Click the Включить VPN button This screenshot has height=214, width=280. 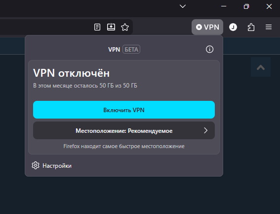(x=124, y=110)
